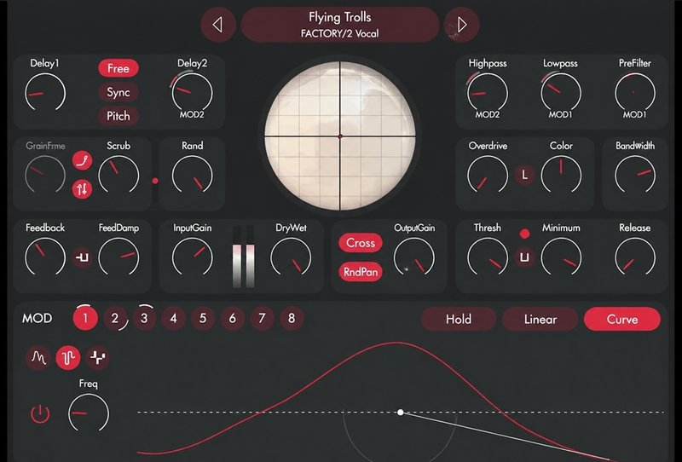Image resolution: width=682 pixels, height=462 pixels.
Task: Toggle the square-wave icon beside Feedback
Action: [82, 257]
